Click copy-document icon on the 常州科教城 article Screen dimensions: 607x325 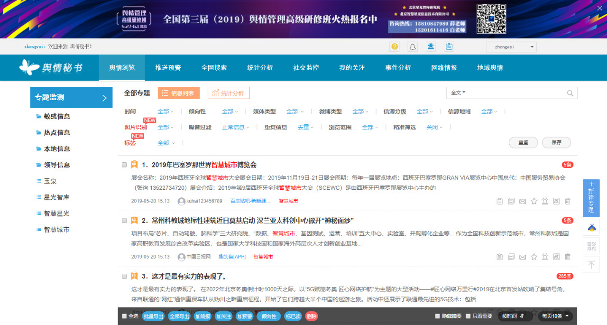tap(511, 257)
